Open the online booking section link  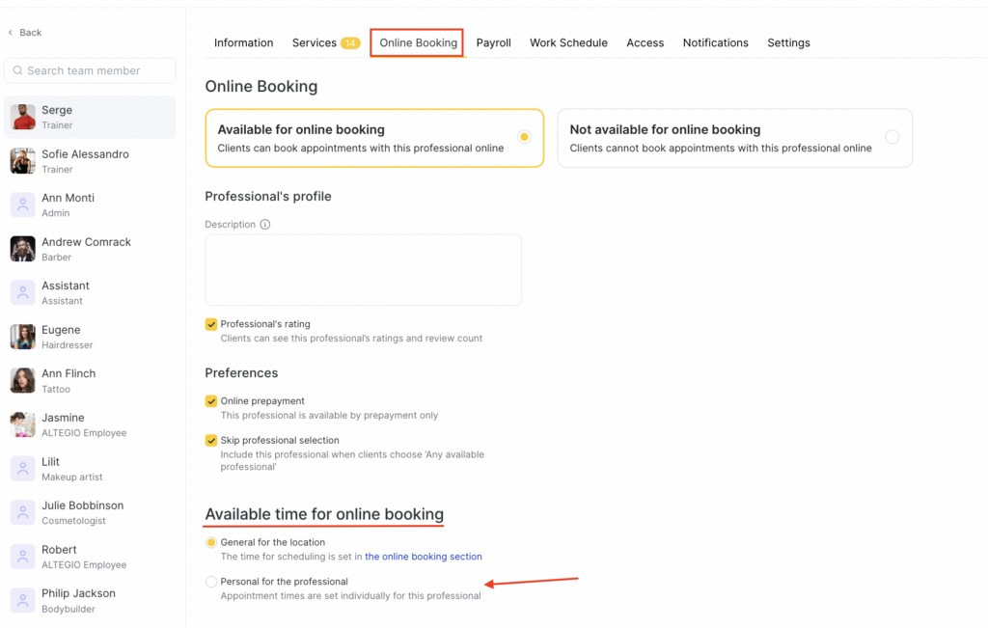click(x=423, y=557)
